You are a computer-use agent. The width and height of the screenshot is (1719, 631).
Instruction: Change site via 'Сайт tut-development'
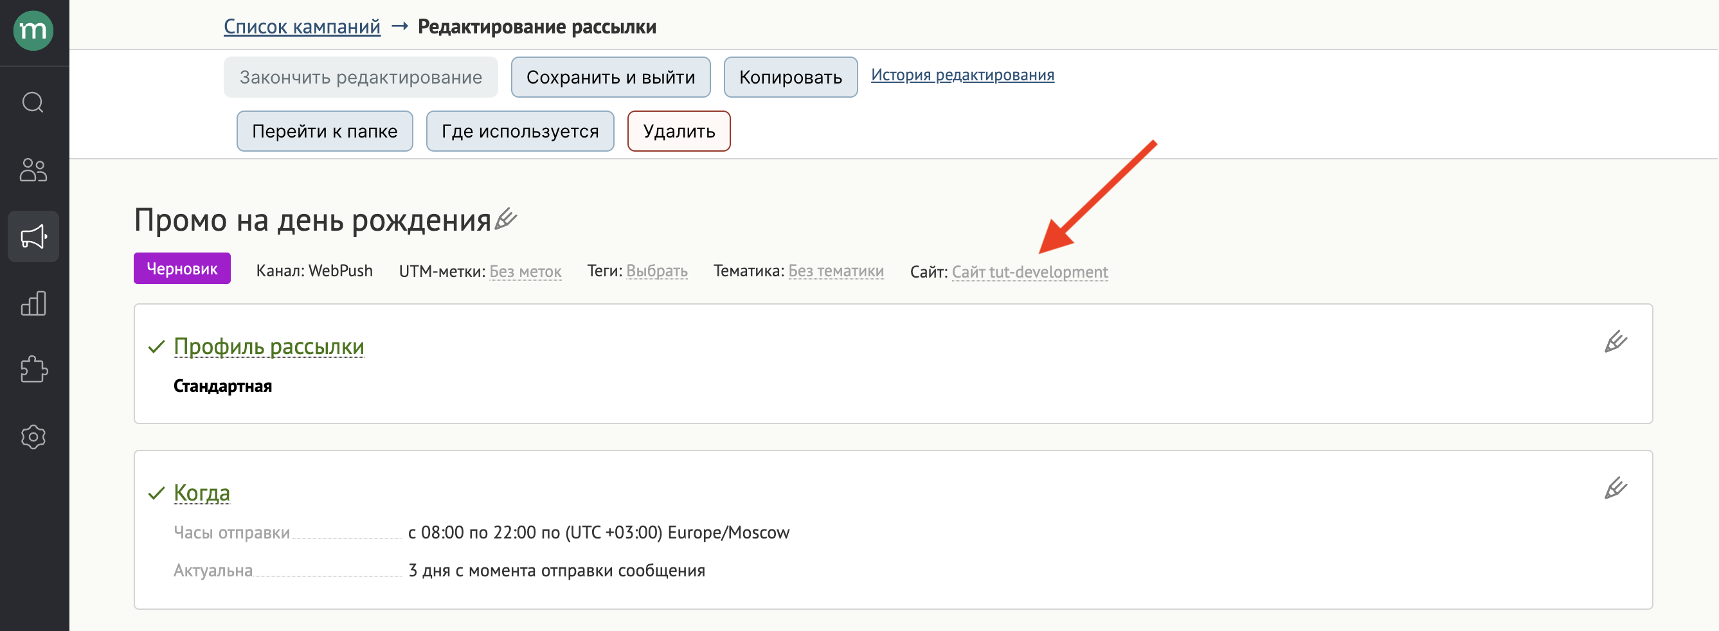[1030, 272]
